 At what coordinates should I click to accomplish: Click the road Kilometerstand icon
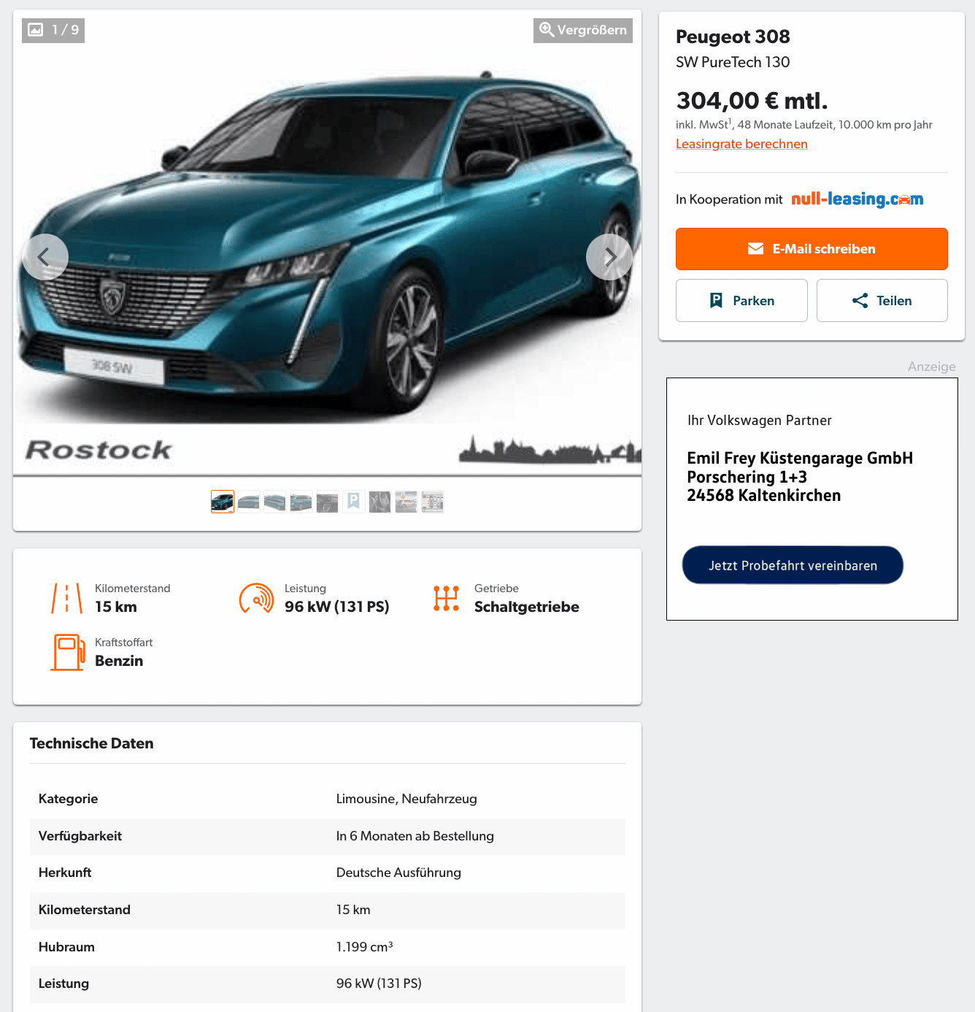(x=67, y=598)
